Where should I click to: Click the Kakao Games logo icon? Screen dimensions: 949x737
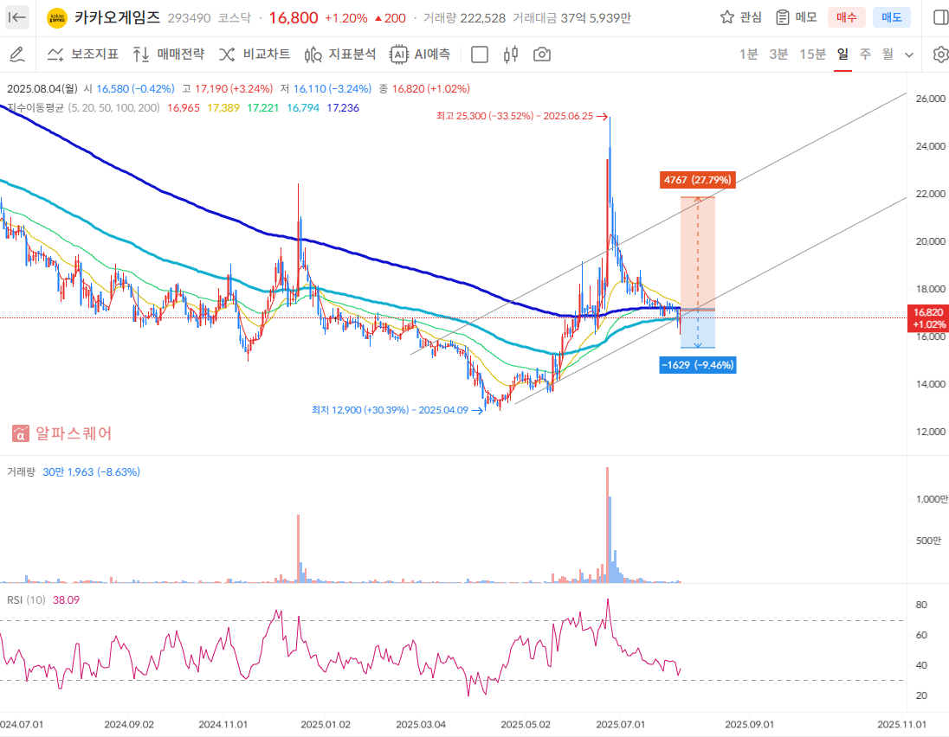point(57,18)
